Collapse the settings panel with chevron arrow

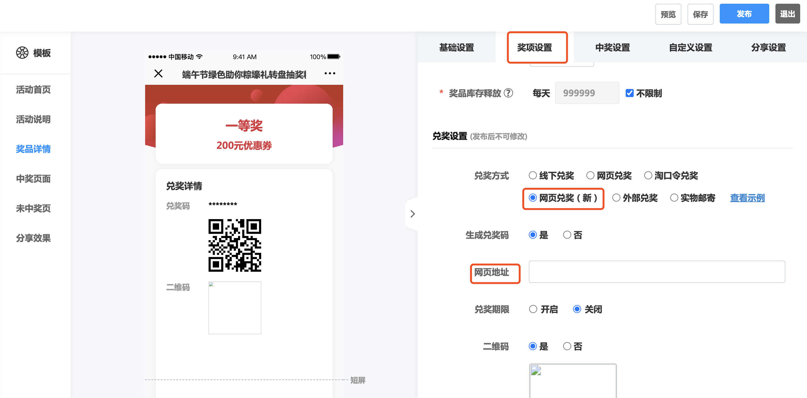(x=412, y=214)
